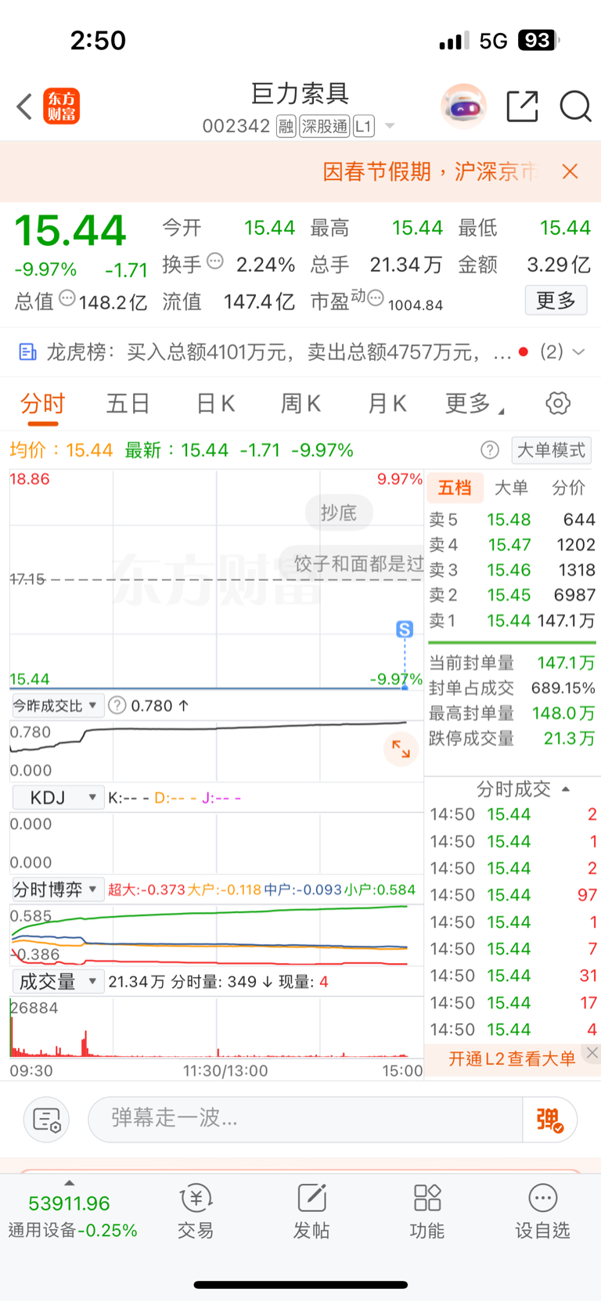Tap the 跌停成交量 21.3万 row
Viewport: 601px width, 1302px height.
512,738
